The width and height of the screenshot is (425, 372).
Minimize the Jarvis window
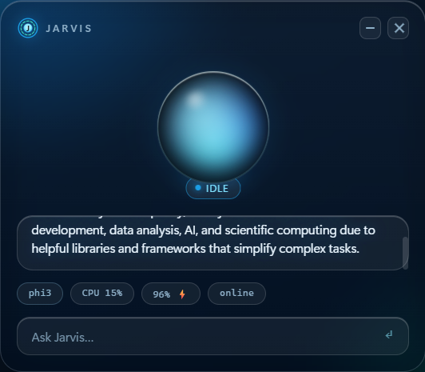point(370,28)
